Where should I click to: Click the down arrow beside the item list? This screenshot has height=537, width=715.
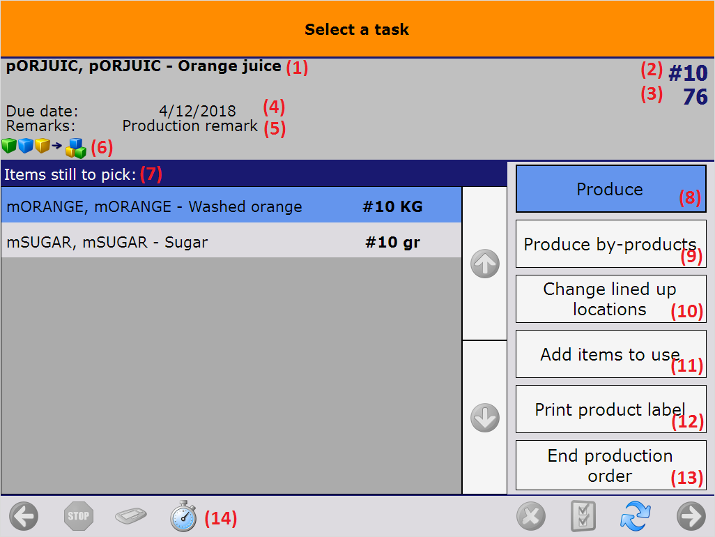click(484, 418)
